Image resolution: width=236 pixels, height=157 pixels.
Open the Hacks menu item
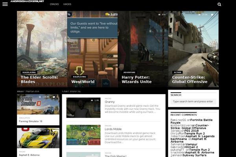(67, 4)
